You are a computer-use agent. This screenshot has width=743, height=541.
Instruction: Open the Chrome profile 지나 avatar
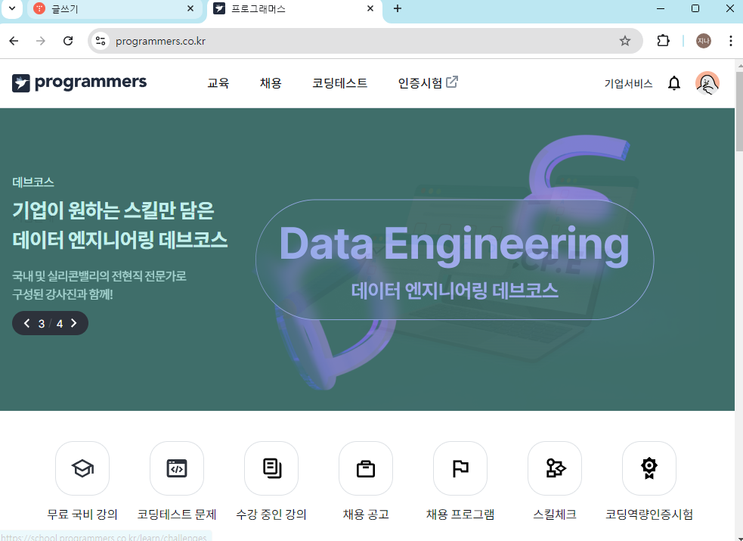coord(703,42)
